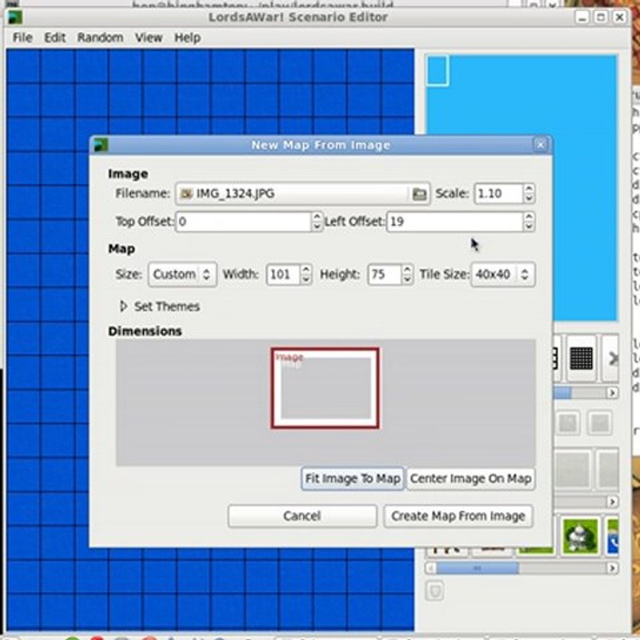Click the minimap viewport rectangle
Viewport: 640px width, 640px height.
437,71
